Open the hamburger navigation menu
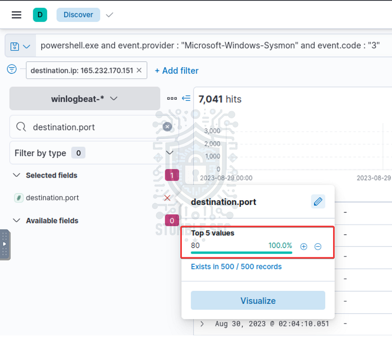Viewport: 392px width, 347px height. click(17, 15)
